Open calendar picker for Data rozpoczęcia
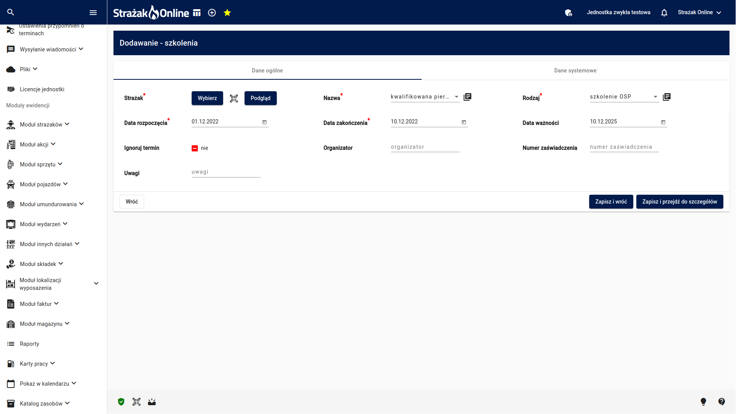Viewport: 736px width, 414px height. coord(264,122)
